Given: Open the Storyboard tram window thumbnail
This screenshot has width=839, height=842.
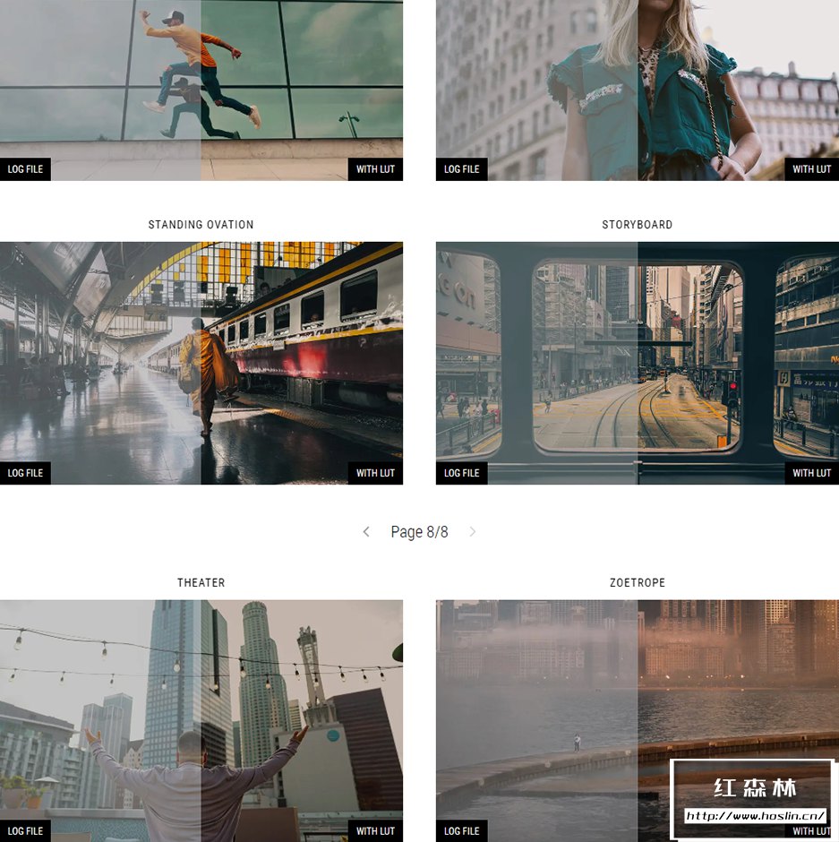Looking at the screenshot, I should (638, 363).
